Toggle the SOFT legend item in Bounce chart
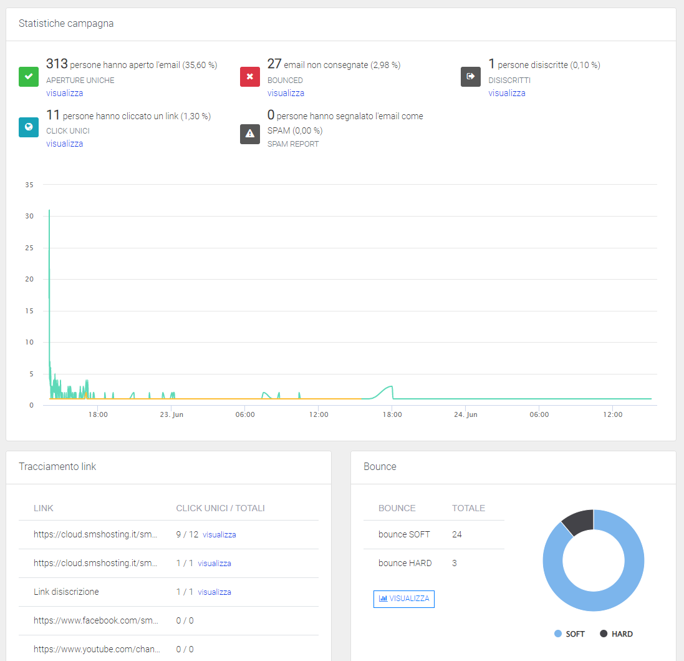 click(569, 634)
